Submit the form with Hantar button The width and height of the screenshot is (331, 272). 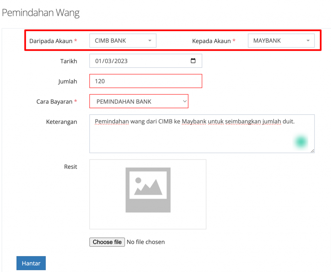pyautogui.click(x=31, y=263)
